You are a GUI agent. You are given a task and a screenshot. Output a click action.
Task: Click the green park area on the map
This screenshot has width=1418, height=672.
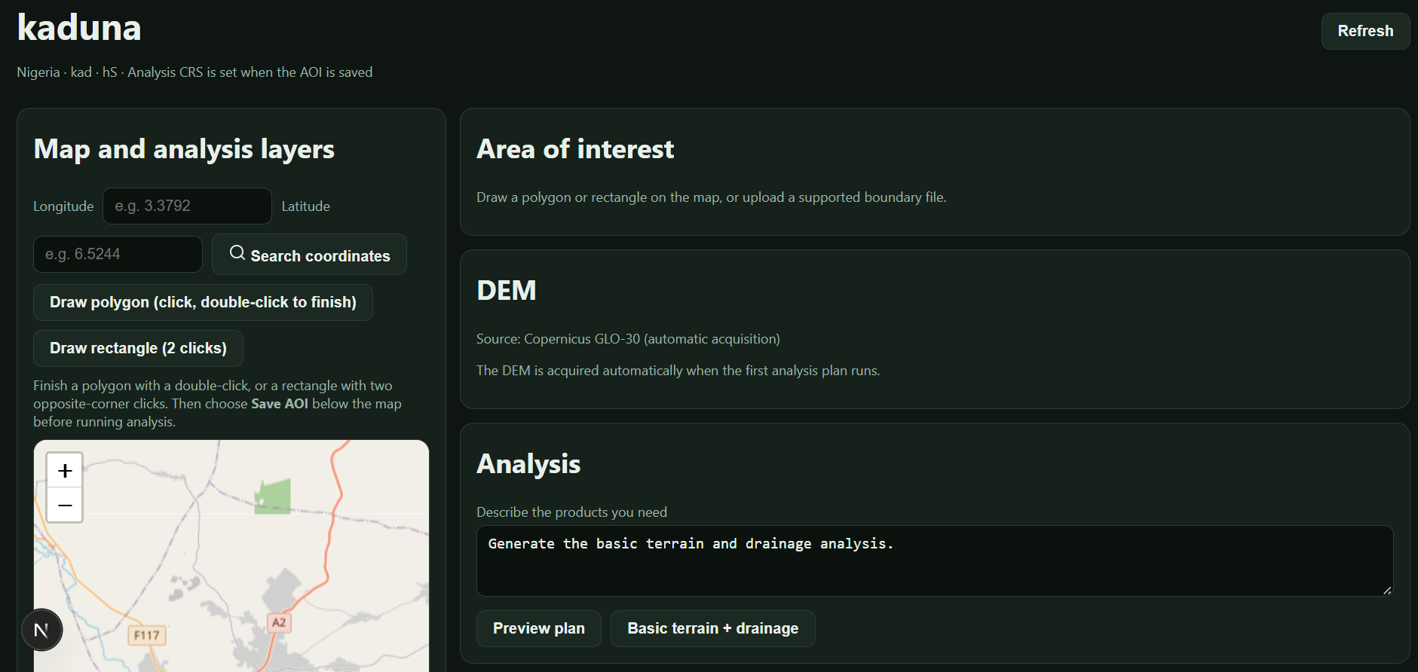click(x=272, y=497)
